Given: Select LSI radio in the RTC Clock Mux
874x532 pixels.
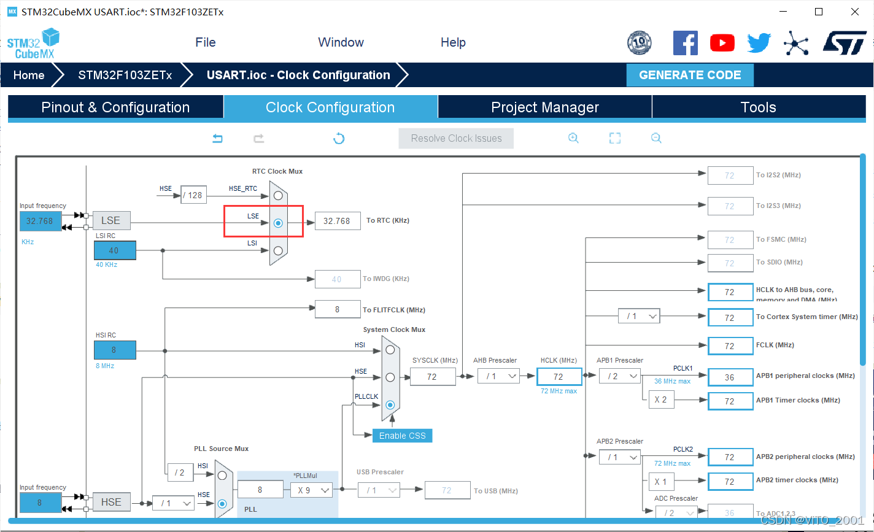Looking at the screenshot, I should click(x=278, y=250).
